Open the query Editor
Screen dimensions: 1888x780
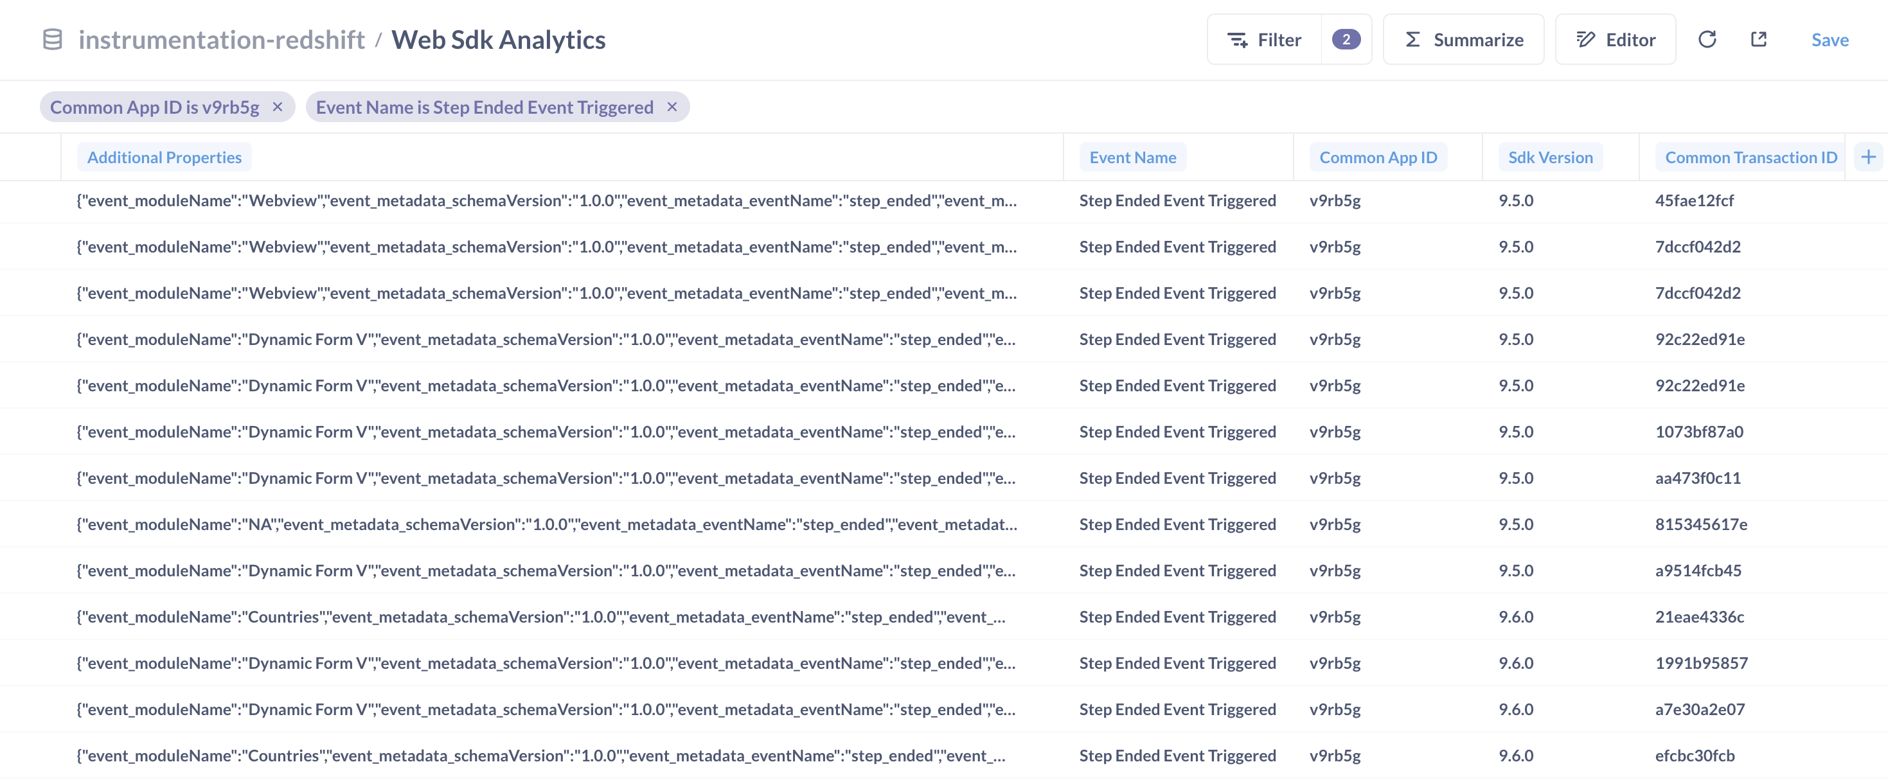1616,39
